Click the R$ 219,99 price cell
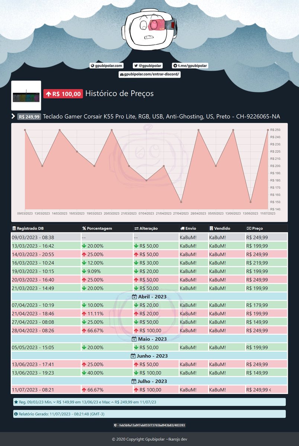The image size is (299, 446). pos(266,263)
